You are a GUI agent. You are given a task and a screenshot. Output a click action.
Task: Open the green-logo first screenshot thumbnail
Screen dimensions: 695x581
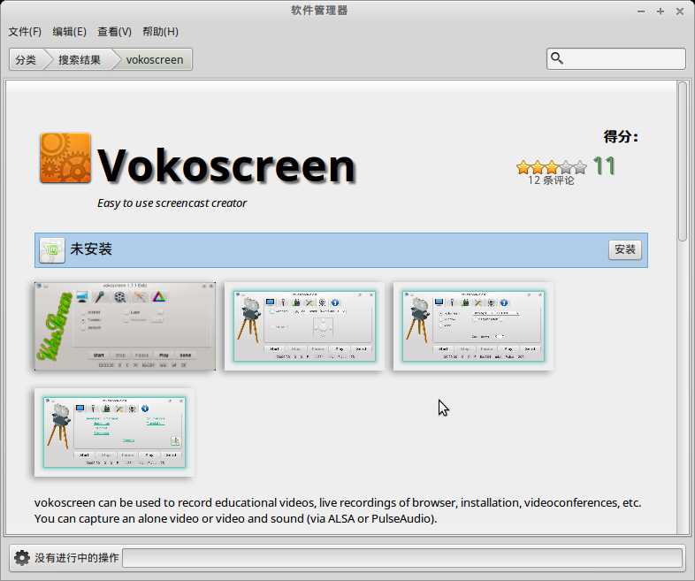point(125,326)
